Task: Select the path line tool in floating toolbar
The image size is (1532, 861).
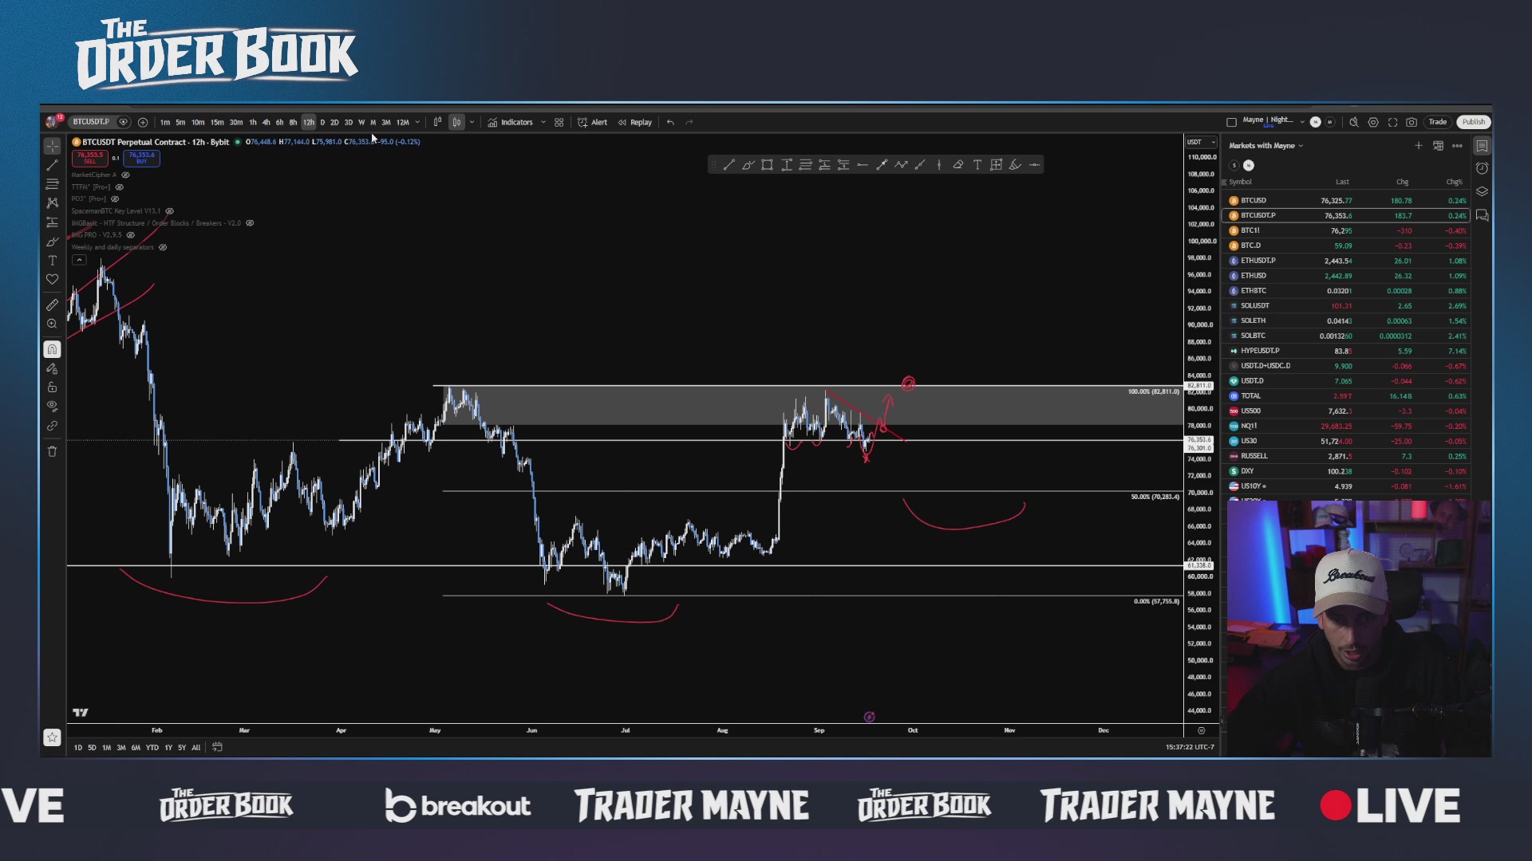Action: (x=901, y=165)
